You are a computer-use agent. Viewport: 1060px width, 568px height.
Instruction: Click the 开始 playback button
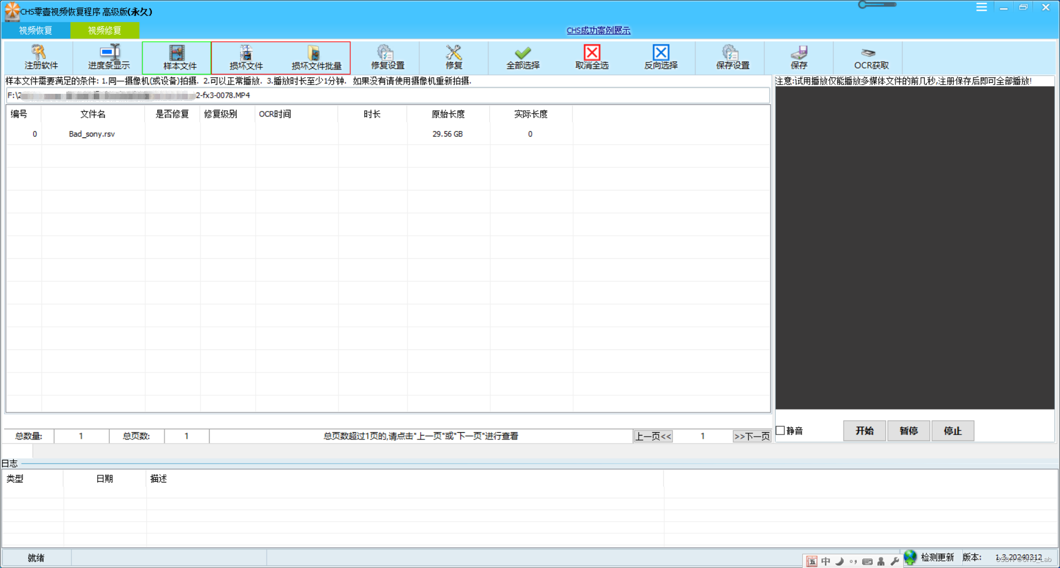click(865, 431)
